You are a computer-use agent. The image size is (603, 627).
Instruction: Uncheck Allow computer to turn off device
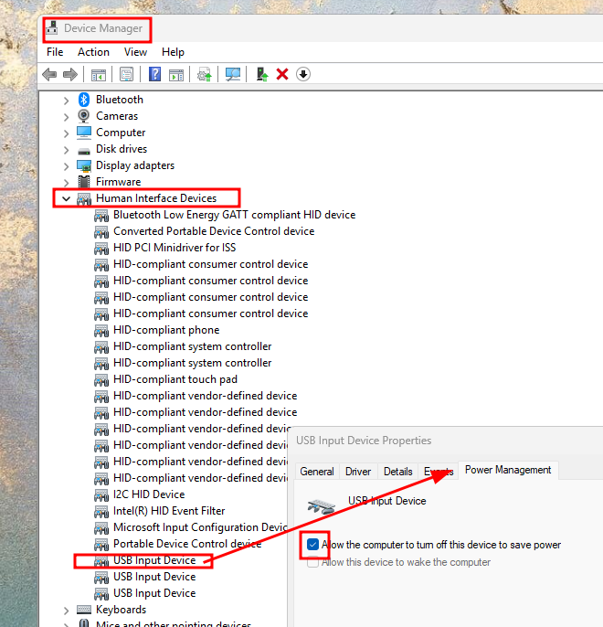pos(313,545)
